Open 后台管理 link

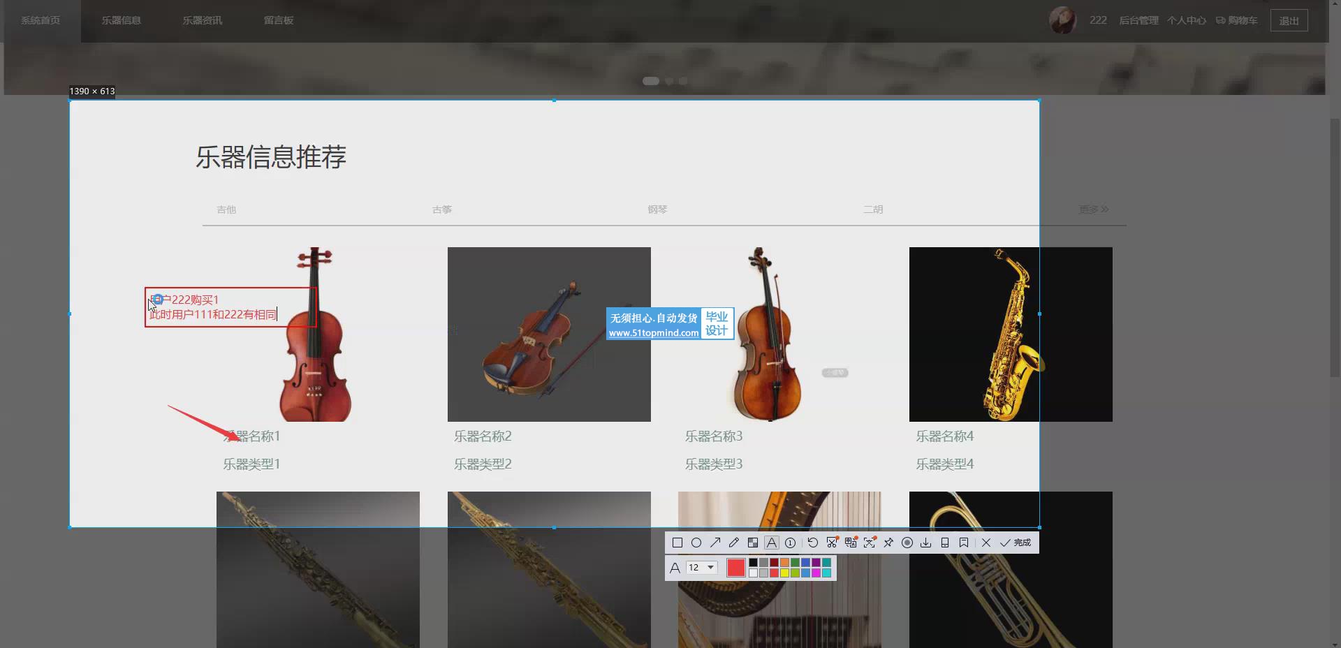click(x=1138, y=20)
